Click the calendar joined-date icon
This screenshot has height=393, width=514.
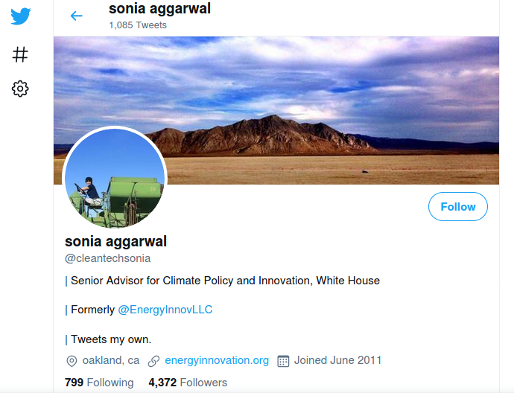283,361
